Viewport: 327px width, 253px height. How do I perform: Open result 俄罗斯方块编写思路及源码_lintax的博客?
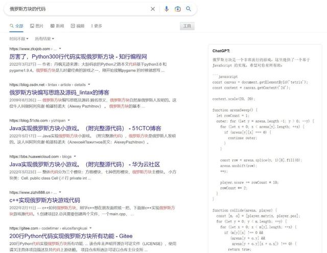59,93
